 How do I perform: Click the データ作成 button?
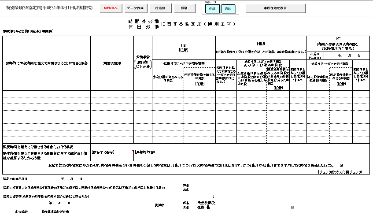click(136, 8)
